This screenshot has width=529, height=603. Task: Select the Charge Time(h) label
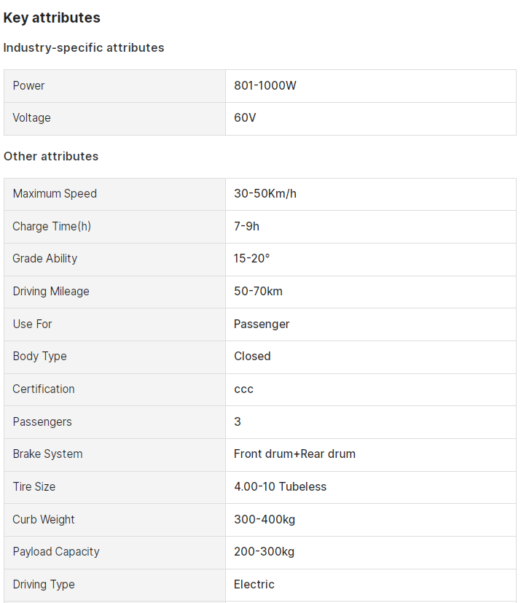coord(52,227)
